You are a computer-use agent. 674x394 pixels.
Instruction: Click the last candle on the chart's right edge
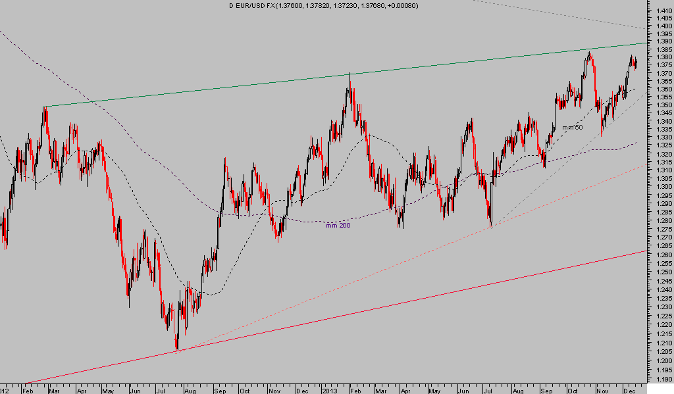[x=636, y=64]
